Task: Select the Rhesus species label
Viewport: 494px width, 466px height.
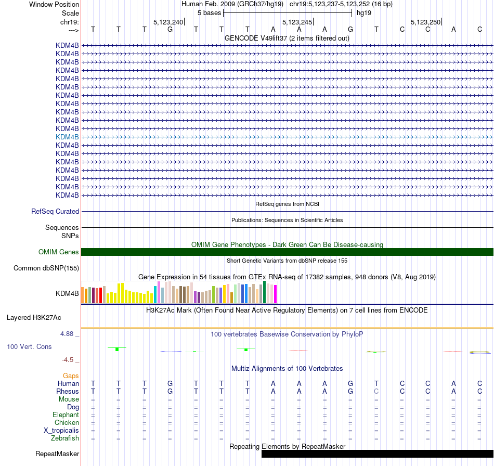Action: pos(68,391)
